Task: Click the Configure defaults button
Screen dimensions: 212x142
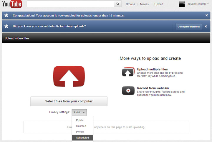Action: tap(188, 27)
